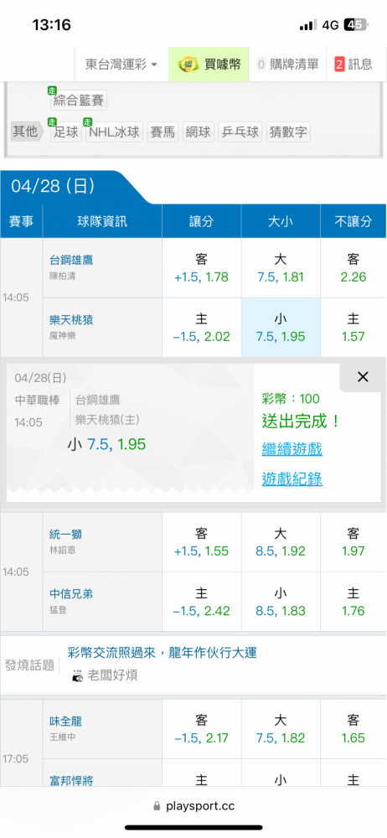This screenshot has width=387, height=838.
Task: Pick 中信兄弟 主 1.76 no-handicap odds
Action: pos(353,602)
